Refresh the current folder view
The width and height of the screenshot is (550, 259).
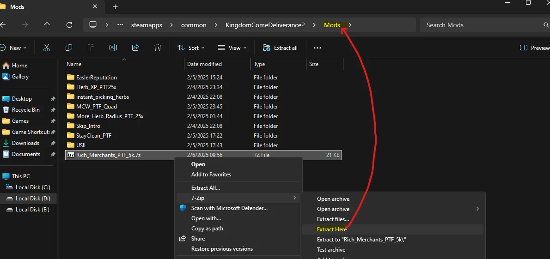pyautogui.click(x=69, y=25)
